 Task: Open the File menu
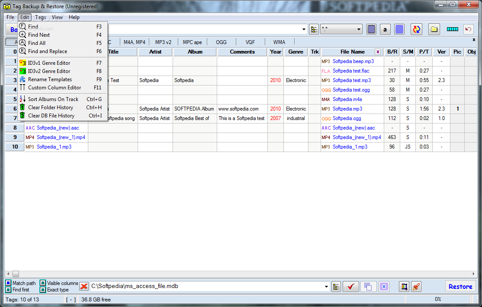tap(10, 17)
